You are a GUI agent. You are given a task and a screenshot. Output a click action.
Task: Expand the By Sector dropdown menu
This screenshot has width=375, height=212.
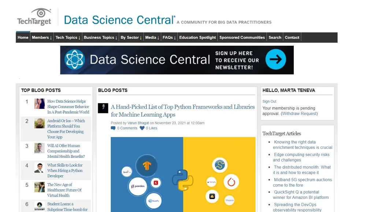131,38
